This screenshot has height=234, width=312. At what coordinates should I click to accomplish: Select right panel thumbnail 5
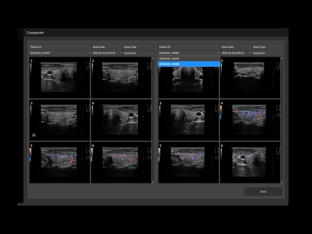pyautogui.click(x=188, y=162)
